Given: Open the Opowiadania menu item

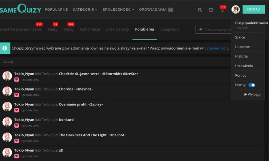Looking at the screenshot, I should click(x=153, y=10).
